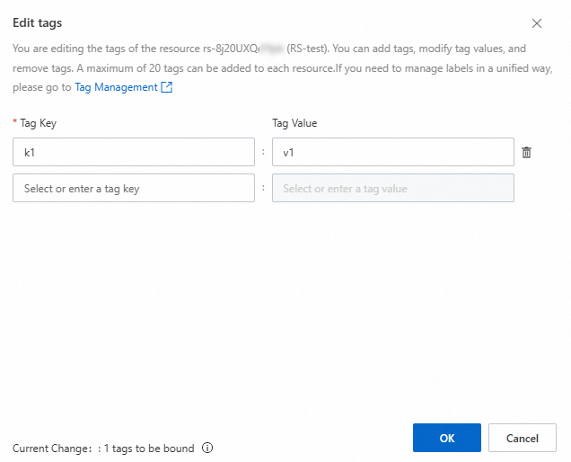The height and width of the screenshot is (462, 571).
Task: Open the empty tag key combo box
Action: [x=134, y=189]
